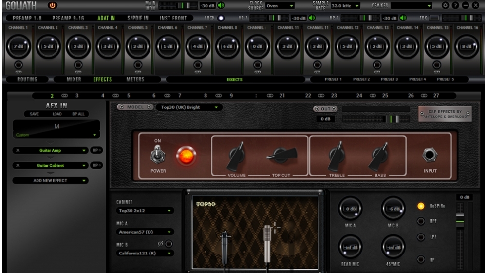Open the Mic B dropdown California121 (R)
This screenshot has width=487, height=273.
click(145, 253)
